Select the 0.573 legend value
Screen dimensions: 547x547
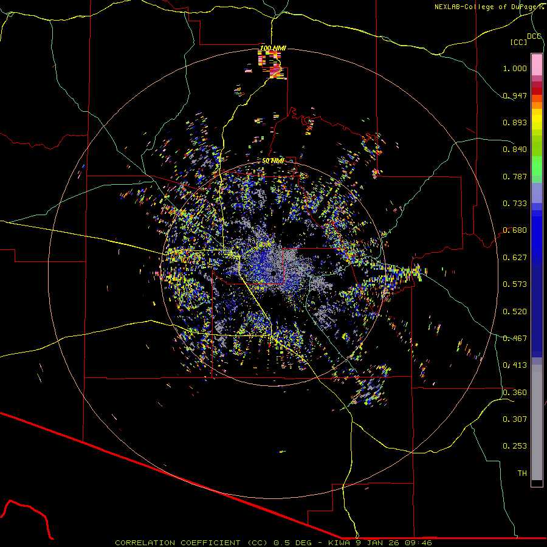tap(515, 284)
